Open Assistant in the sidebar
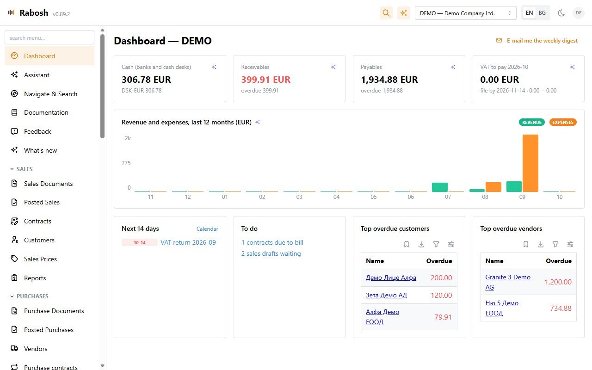Viewport: 592px width, 370px height. [49, 75]
